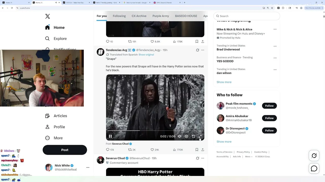
Task: View analytics showing 178K views
Action: [178, 41]
